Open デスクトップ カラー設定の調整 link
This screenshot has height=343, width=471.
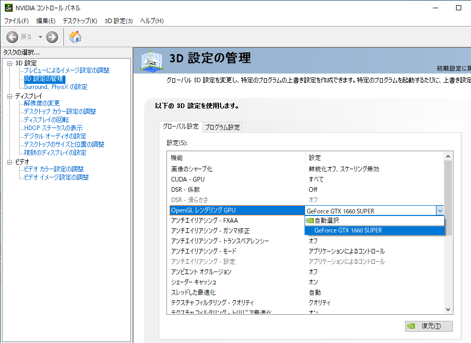60,112
